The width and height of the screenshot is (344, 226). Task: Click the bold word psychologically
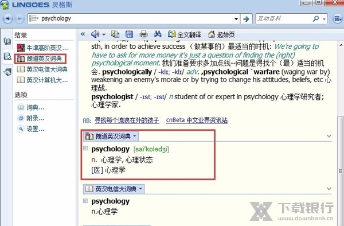[127, 72]
